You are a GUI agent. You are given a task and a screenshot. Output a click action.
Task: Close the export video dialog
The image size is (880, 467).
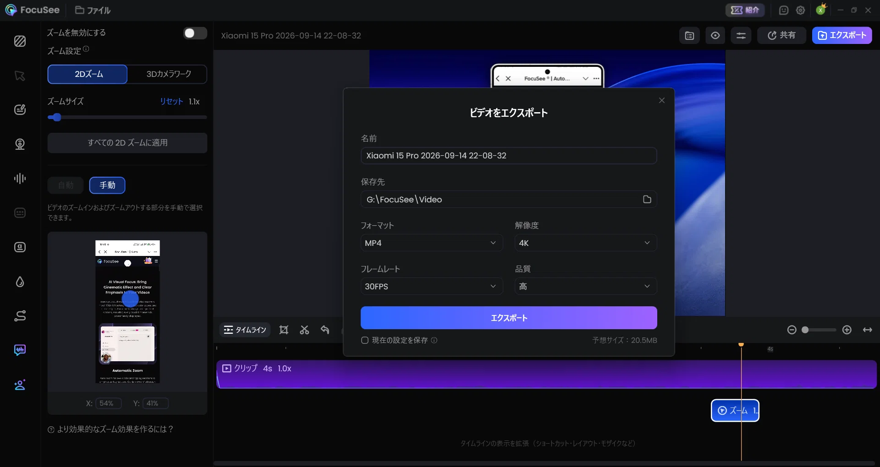(662, 100)
